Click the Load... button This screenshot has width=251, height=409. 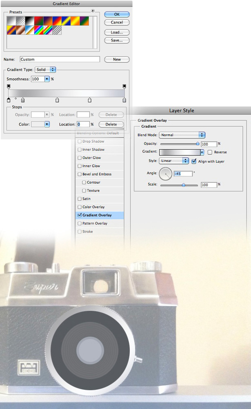[x=117, y=32]
